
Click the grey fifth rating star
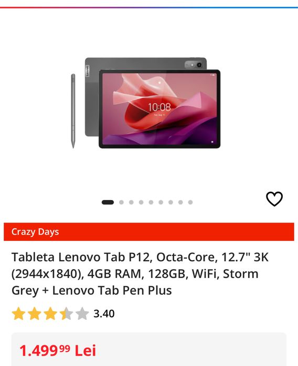click(82, 313)
